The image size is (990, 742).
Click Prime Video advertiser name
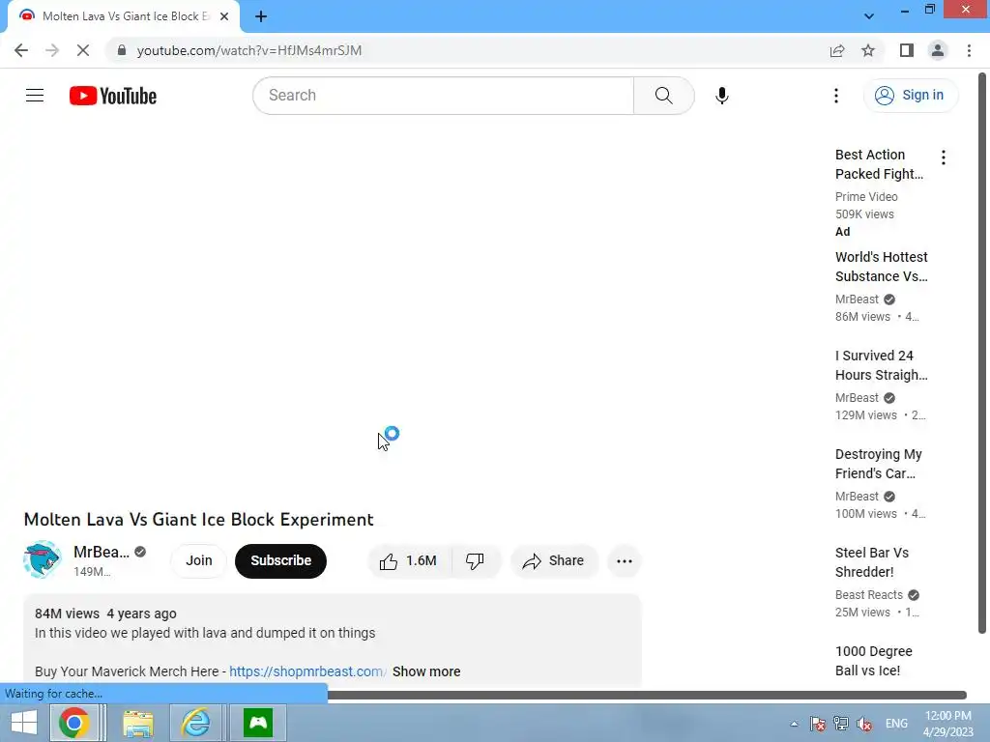coord(866,196)
